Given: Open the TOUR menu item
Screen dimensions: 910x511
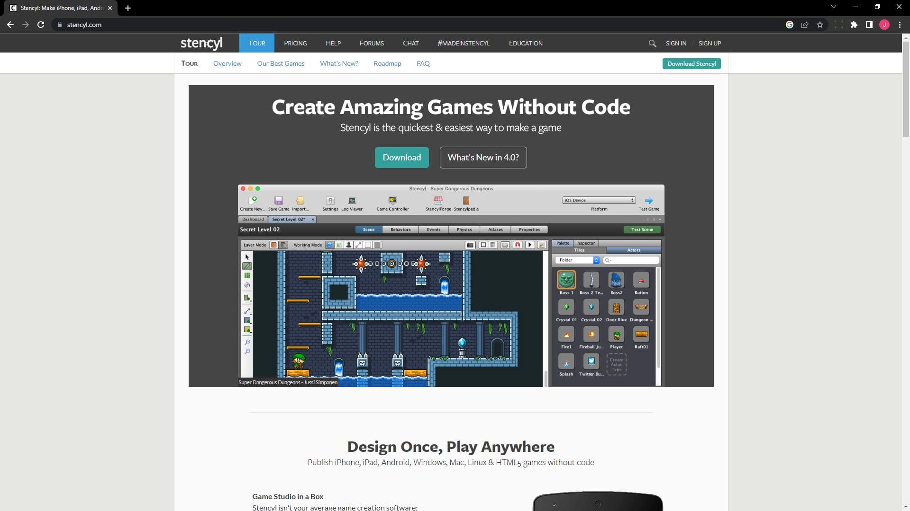Looking at the screenshot, I should (x=257, y=43).
